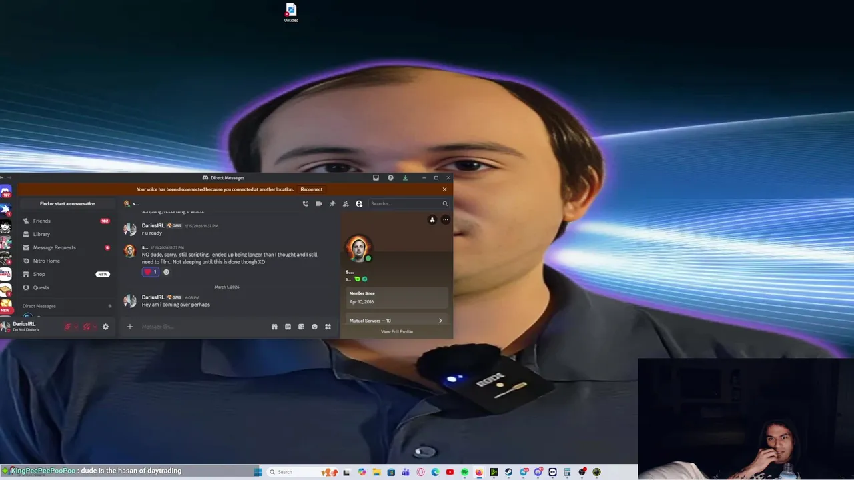
Task: Click the Windows Start button
Action: (258, 472)
